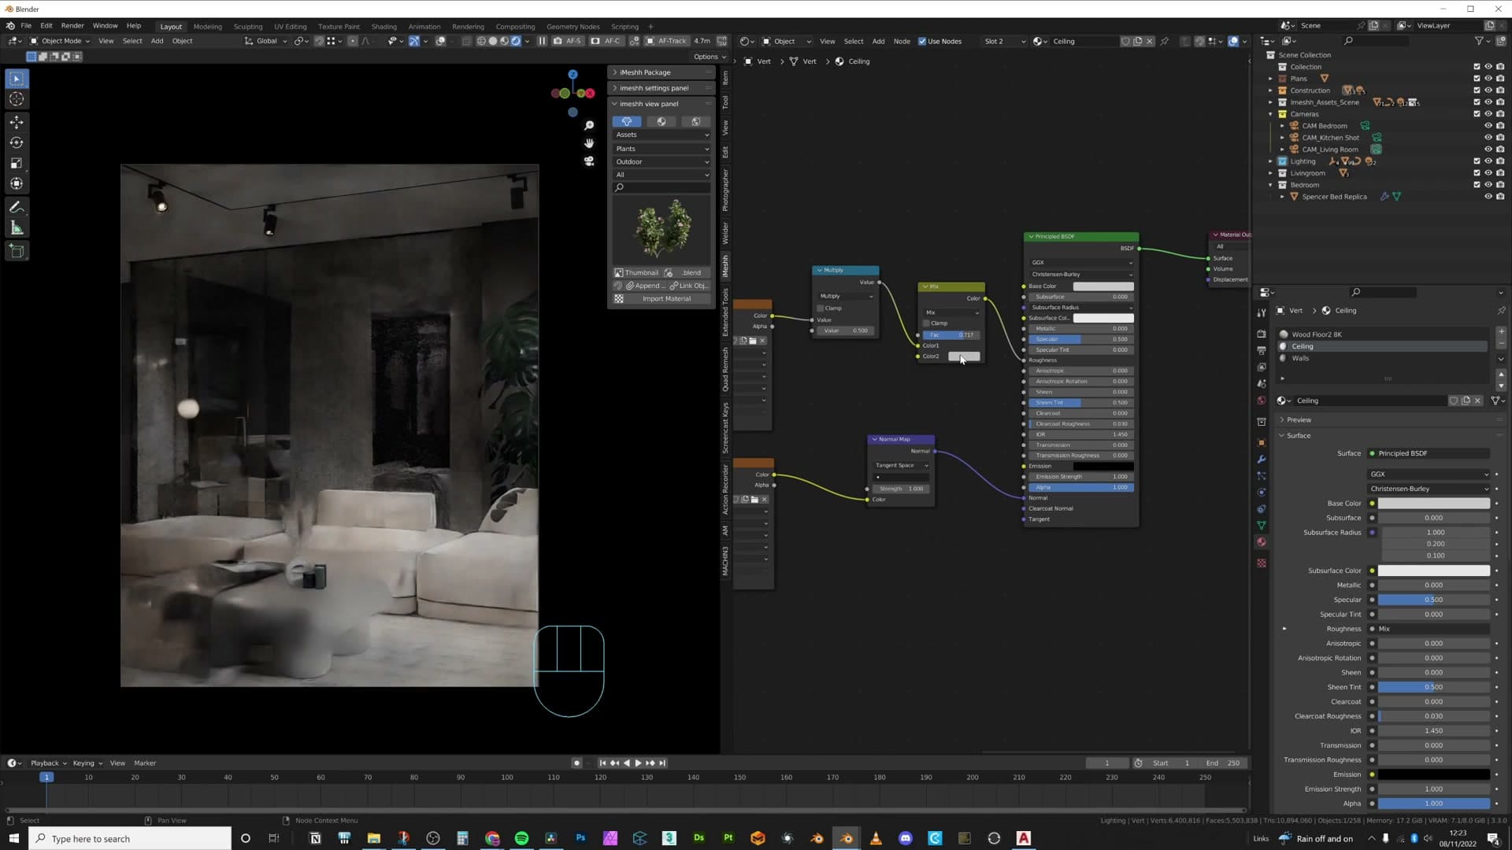Open the Object Mode dropdown
Screen dimensions: 1512x850
pos(61,41)
